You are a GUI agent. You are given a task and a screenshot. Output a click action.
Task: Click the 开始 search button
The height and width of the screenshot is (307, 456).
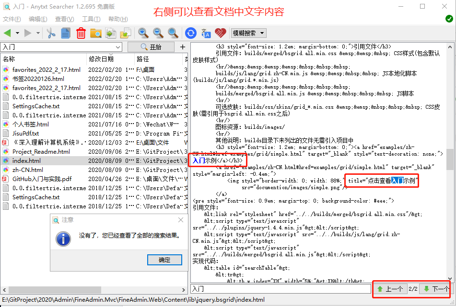[151, 47]
